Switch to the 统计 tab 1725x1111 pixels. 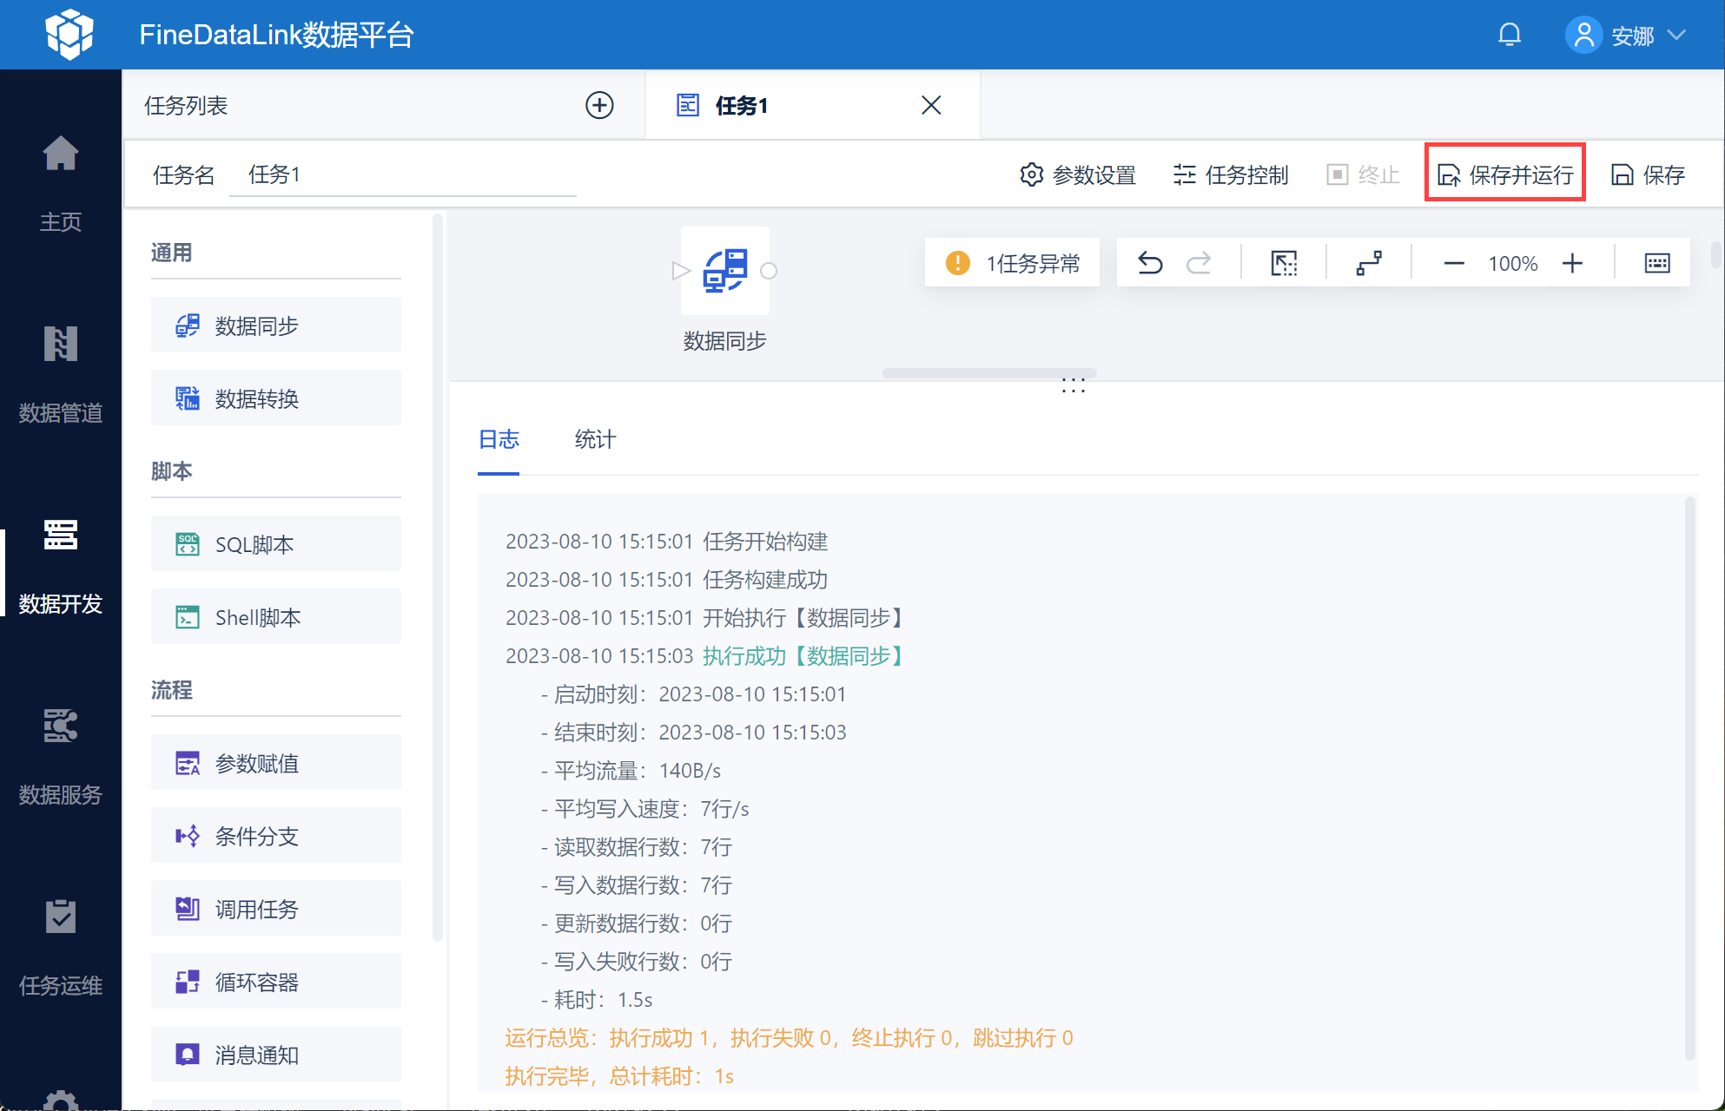point(595,439)
